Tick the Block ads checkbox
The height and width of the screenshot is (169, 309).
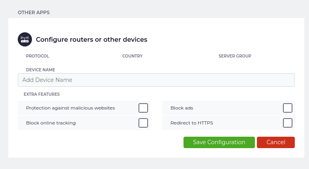[x=288, y=108]
